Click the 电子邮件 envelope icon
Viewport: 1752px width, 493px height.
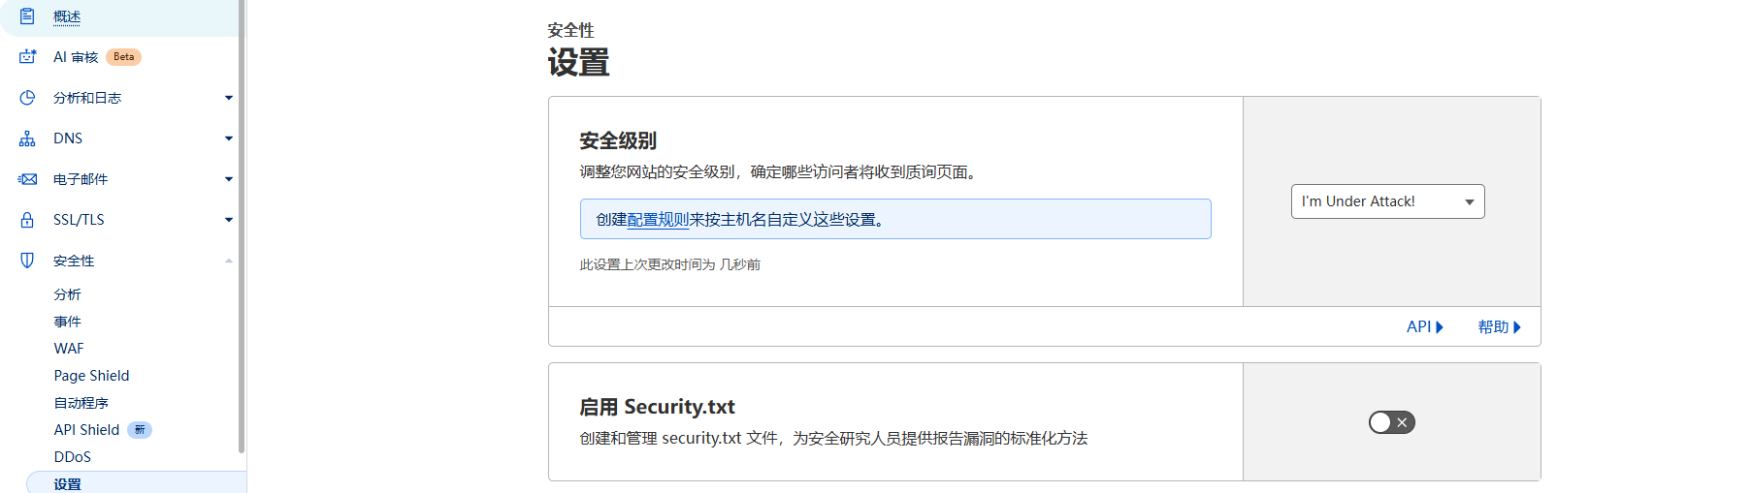[x=27, y=179]
